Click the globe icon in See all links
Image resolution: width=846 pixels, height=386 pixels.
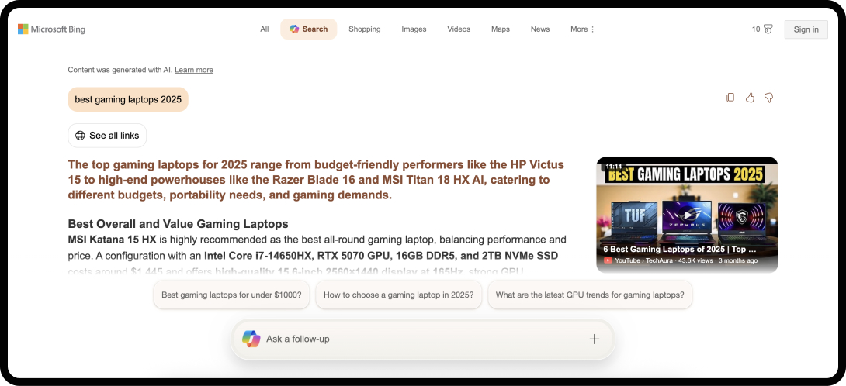tap(80, 136)
